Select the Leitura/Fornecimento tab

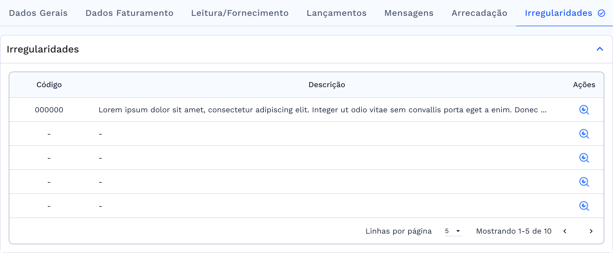[x=240, y=13]
